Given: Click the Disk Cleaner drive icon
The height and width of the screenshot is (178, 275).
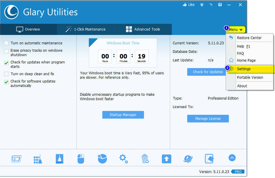Looking at the screenshot, I should (x=59, y=159).
